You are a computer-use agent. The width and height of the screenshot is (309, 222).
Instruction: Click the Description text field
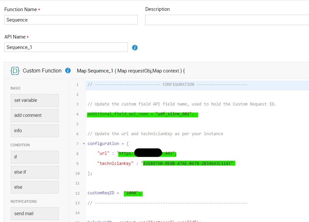click(x=227, y=20)
